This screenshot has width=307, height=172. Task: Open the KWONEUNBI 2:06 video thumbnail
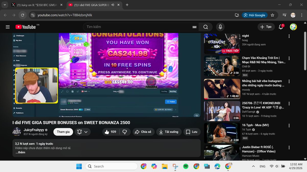point(222,111)
